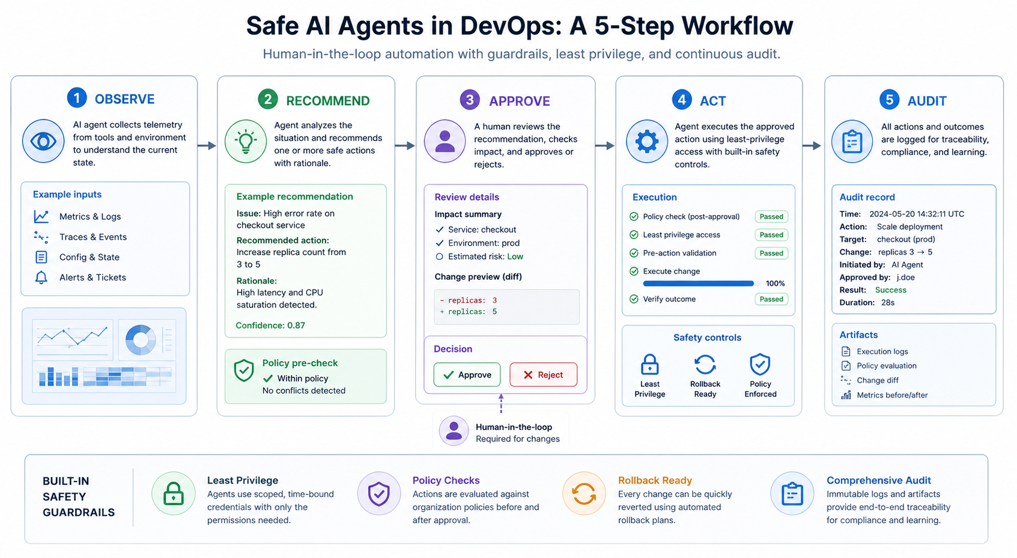Select the Traces & Events icon
This screenshot has width=1017, height=558.
41,237
